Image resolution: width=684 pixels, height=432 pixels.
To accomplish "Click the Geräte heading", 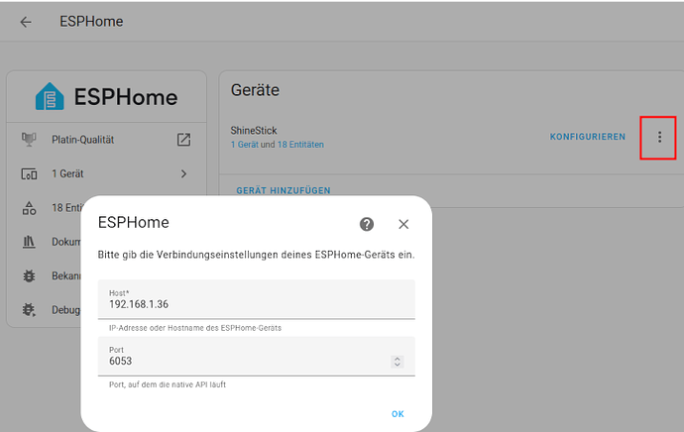I will pos(255,90).
